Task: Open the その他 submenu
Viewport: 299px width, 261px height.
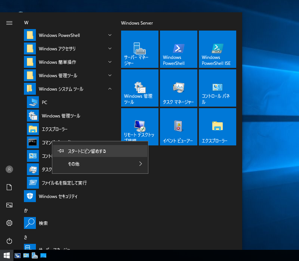Action: [x=100, y=164]
